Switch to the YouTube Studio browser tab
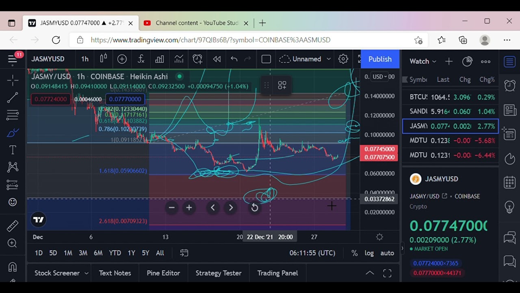The image size is (520, 293). coord(197,23)
